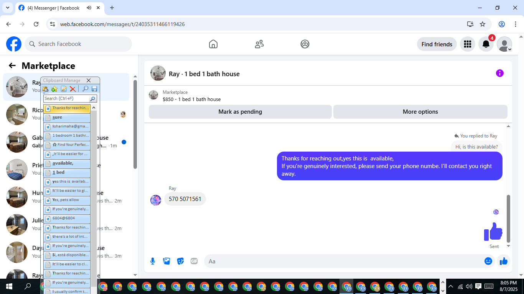Open the notifications bell with 4 alerts
Viewport: 524px width, 294px height.
486,44
